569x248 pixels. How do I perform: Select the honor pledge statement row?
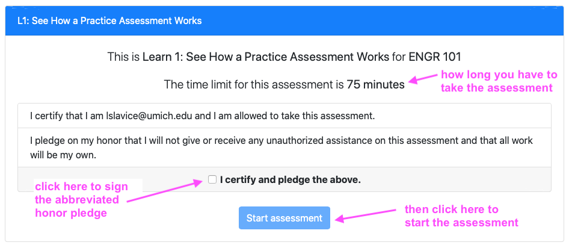(x=284, y=147)
